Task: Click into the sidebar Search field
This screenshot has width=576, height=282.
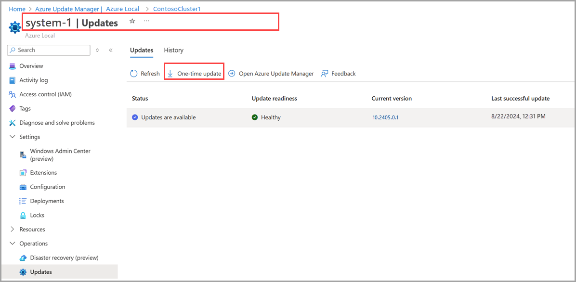Action: 49,51
